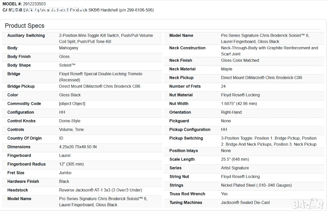
Task: Select the Auxiliary Switching label
Action: (x=26, y=35)
